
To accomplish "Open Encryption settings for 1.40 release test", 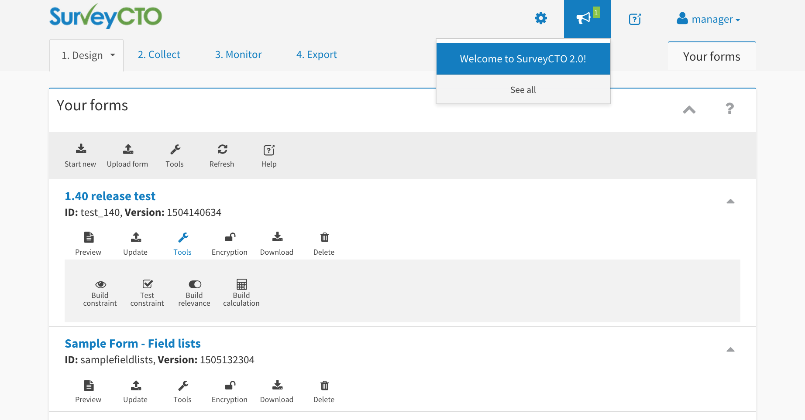I will tap(229, 243).
